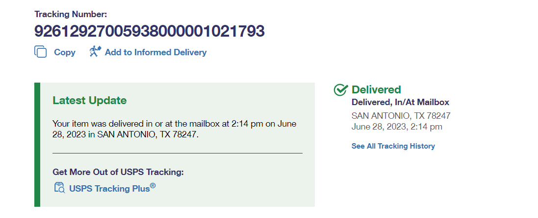Click the Delivered, In/At Mailbox status text

tap(400, 103)
